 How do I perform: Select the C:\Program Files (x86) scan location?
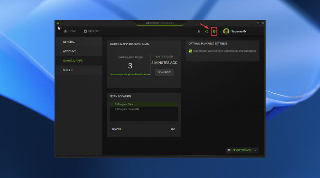[144, 109]
